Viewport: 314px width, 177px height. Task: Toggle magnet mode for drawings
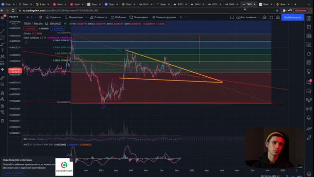pyautogui.click(x=2, y=93)
